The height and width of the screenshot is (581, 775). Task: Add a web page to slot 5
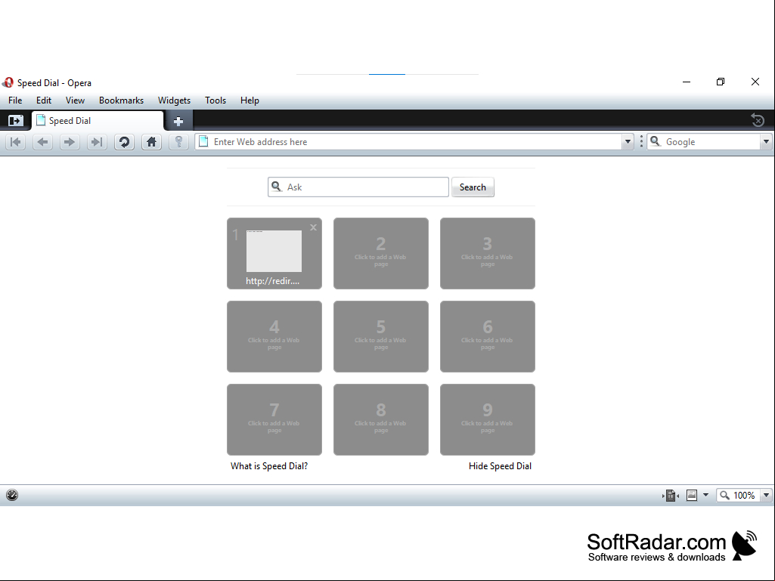pos(380,336)
